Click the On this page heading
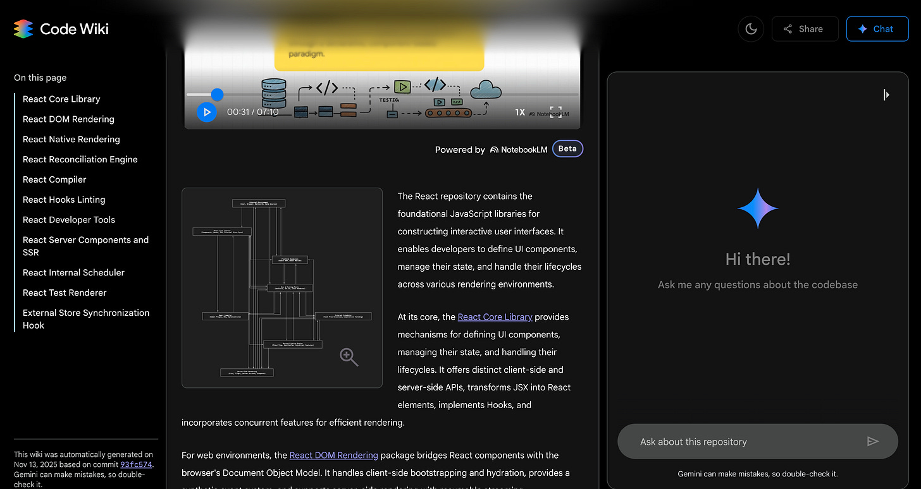Screen dimensions: 921x489 click(40, 78)
